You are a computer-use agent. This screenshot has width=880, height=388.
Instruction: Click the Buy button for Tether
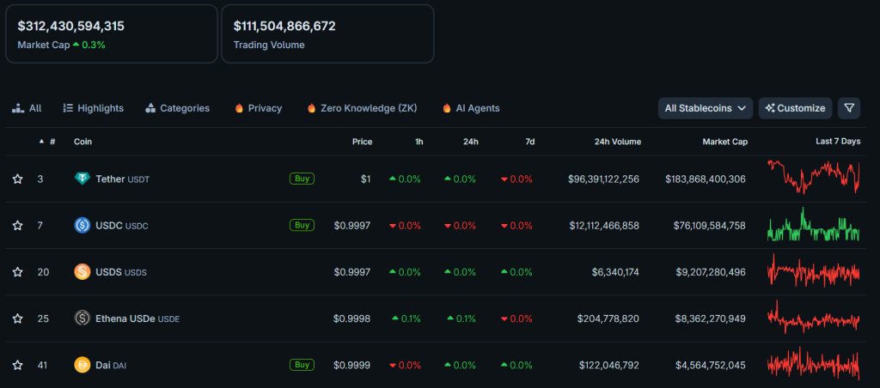click(302, 179)
